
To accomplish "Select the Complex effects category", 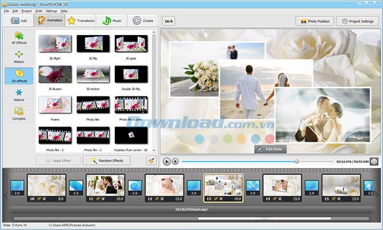I will click(x=19, y=114).
